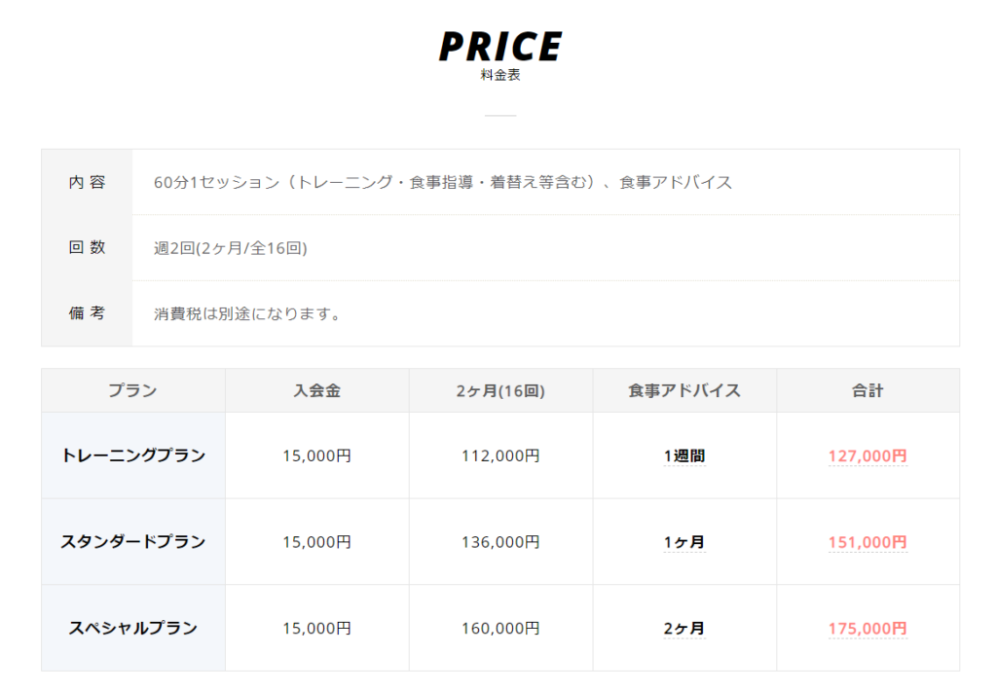Click the 食事アドバイス column header
997x691 pixels.
point(684,391)
